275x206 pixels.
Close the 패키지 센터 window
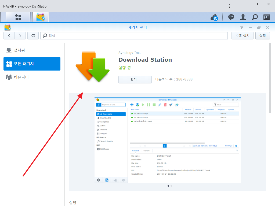pyautogui.click(x=267, y=27)
